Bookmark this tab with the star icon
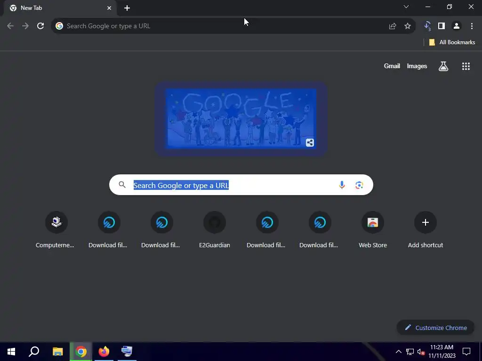The width and height of the screenshot is (482, 361). 408,26
